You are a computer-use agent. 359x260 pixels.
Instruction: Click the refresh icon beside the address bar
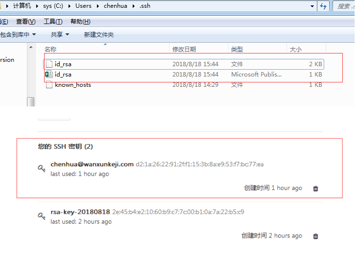[323, 6]
